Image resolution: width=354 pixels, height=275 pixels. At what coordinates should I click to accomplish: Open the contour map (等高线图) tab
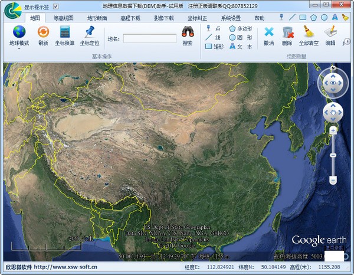tap(64, 18)
